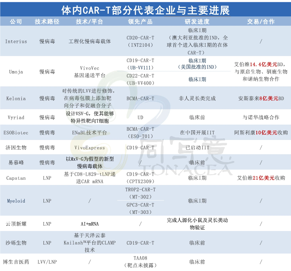Select ENaBL技术平台 cell
This screenshot has height=271, width=291.
[x=90, y=132]
